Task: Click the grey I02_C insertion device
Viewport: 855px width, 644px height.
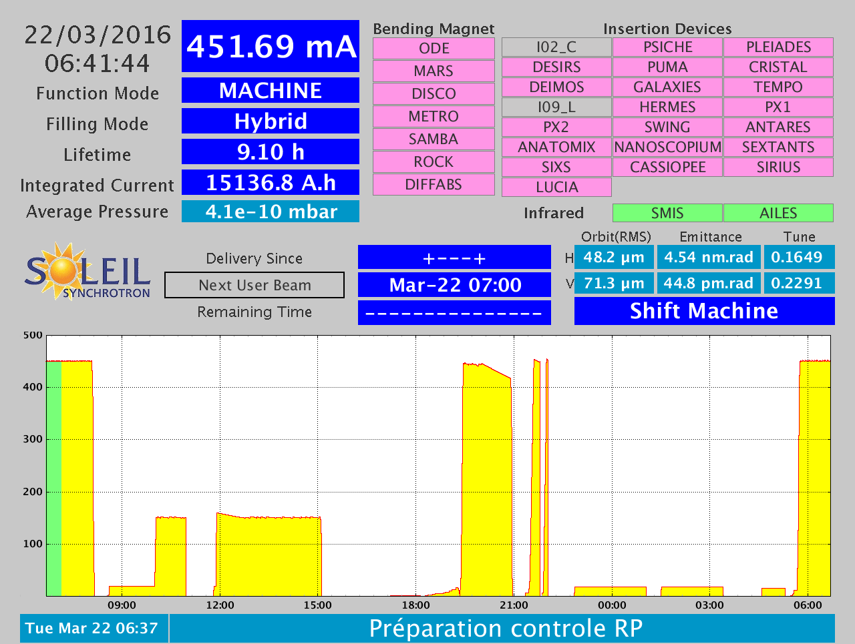Action: [x=556, y=47]
